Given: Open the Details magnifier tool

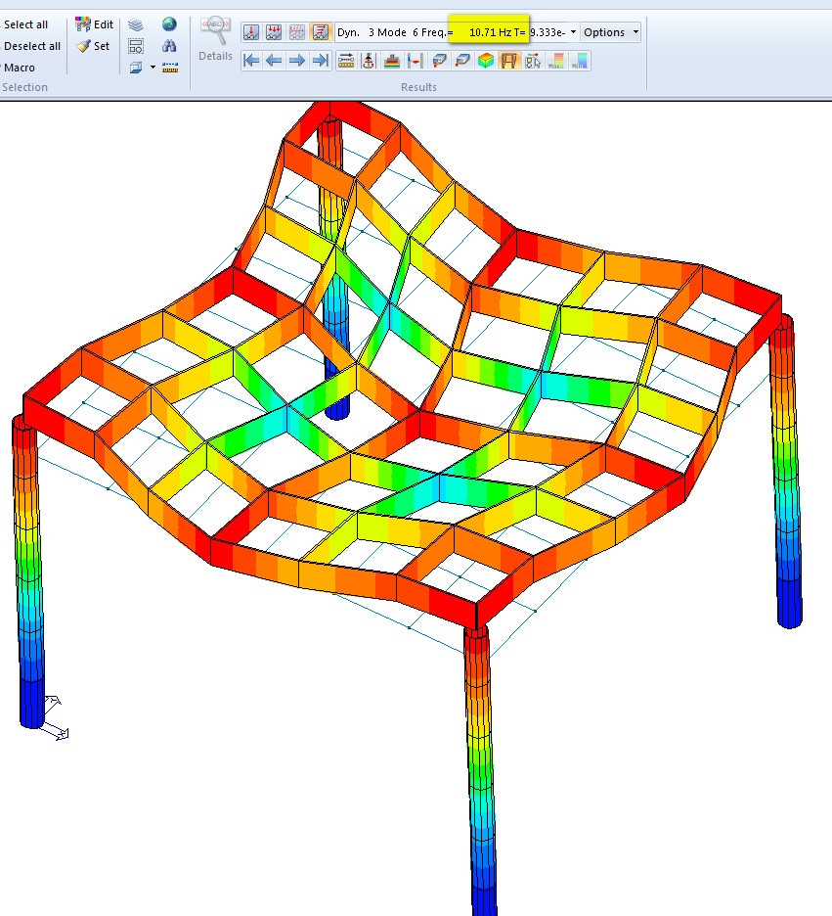Looking at the screenshot, I should pos(215,39).
